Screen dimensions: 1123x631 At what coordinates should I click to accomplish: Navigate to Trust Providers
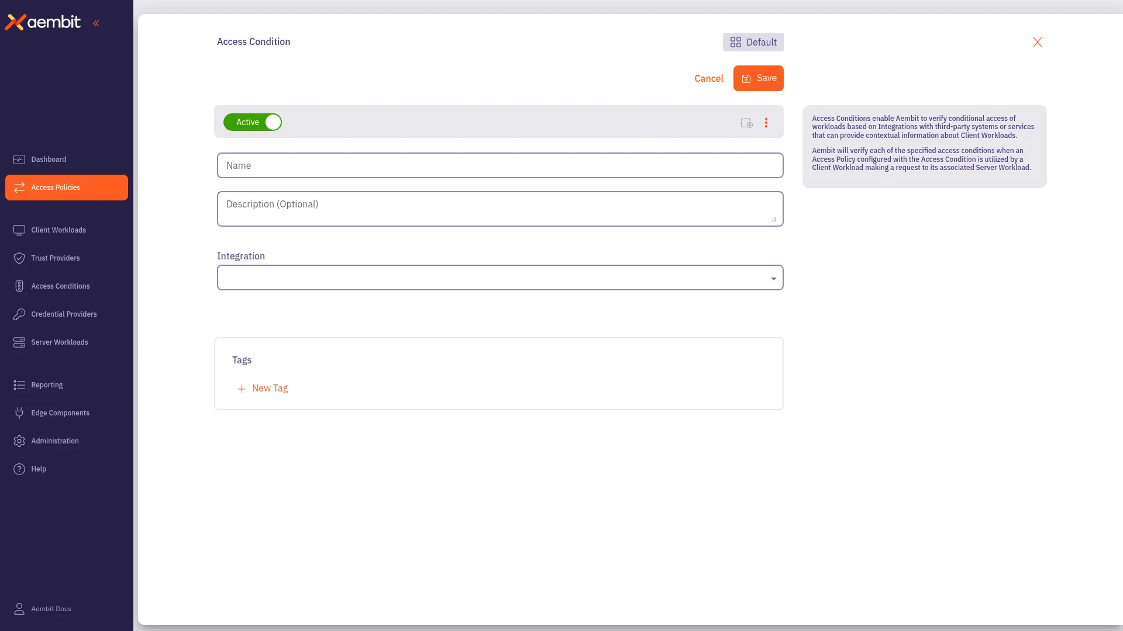(56, 258)
